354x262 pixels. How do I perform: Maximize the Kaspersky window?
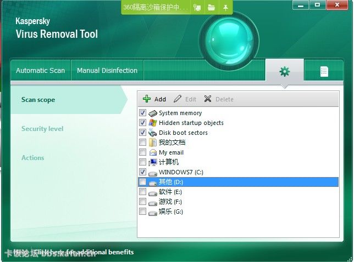coord(317,5)
